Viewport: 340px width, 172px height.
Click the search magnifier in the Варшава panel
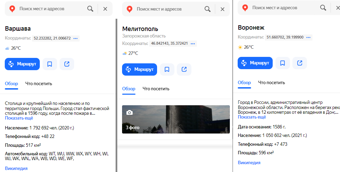(90, 9)
